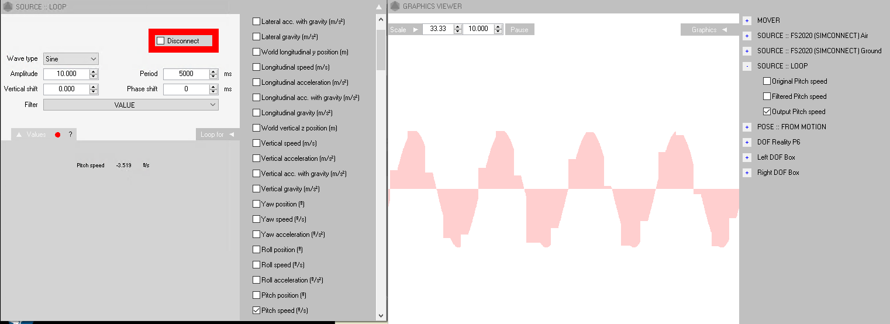Open the Wave type Sine dropdown

pyautogui.click(x=71, y=59)
